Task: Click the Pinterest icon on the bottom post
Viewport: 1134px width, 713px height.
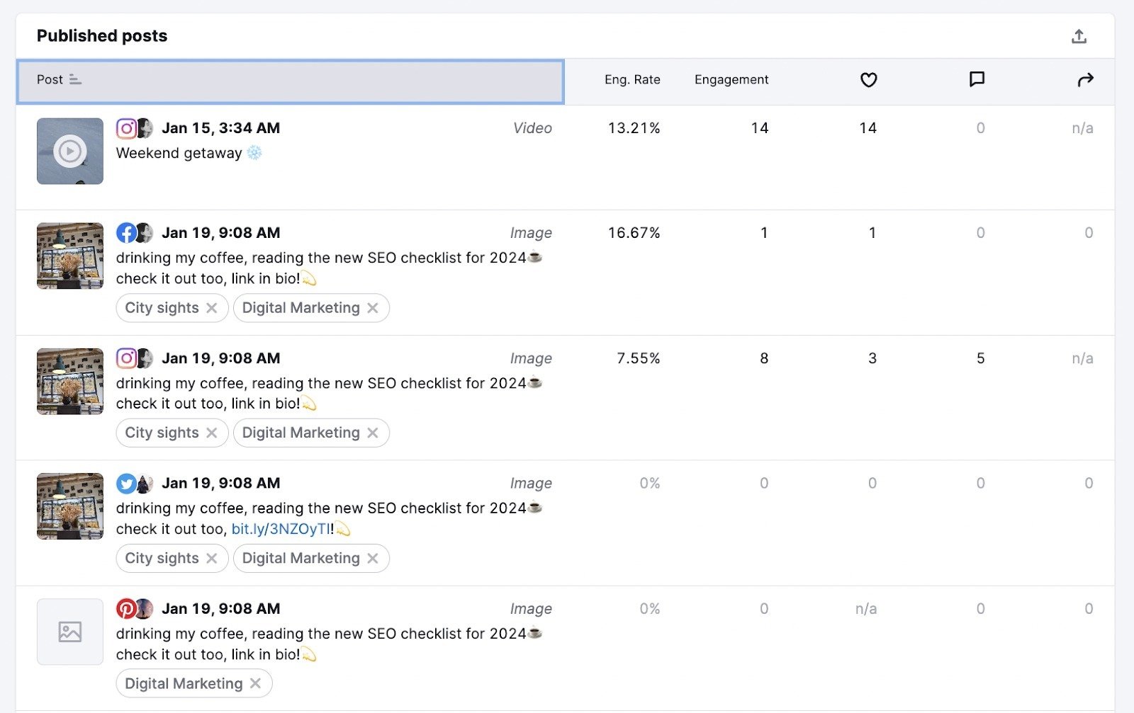Action: pos(127,608)
